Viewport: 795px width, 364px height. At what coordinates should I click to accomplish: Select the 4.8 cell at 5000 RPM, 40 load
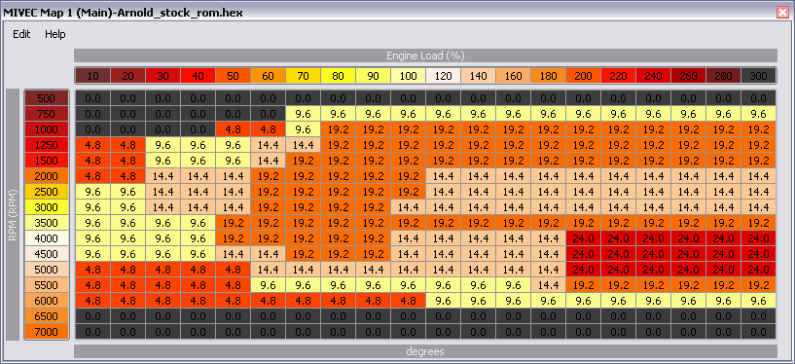(198, 270)
